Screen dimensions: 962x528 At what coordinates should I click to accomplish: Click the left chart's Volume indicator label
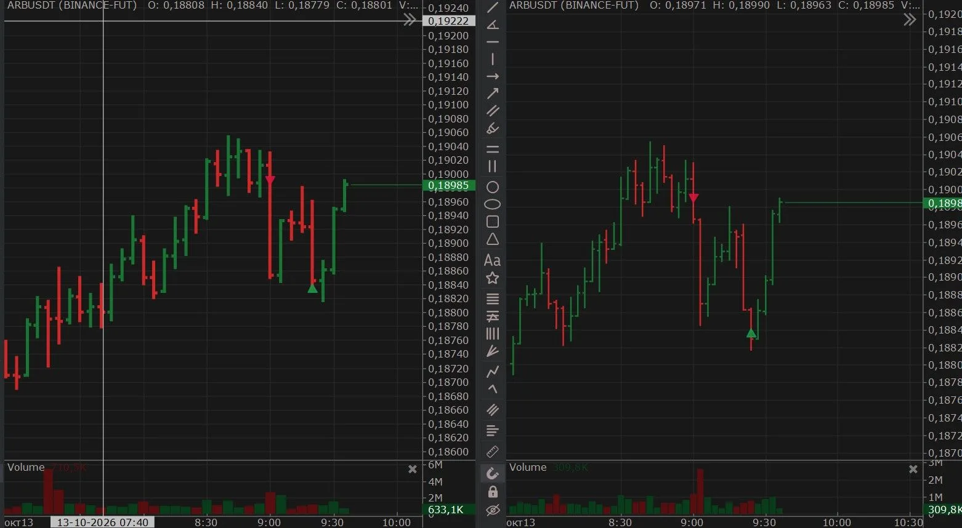(x=26, y=467)
